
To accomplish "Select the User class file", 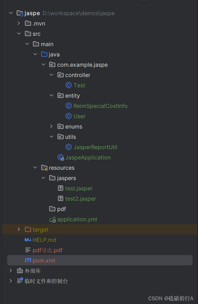I will point(79,116).
